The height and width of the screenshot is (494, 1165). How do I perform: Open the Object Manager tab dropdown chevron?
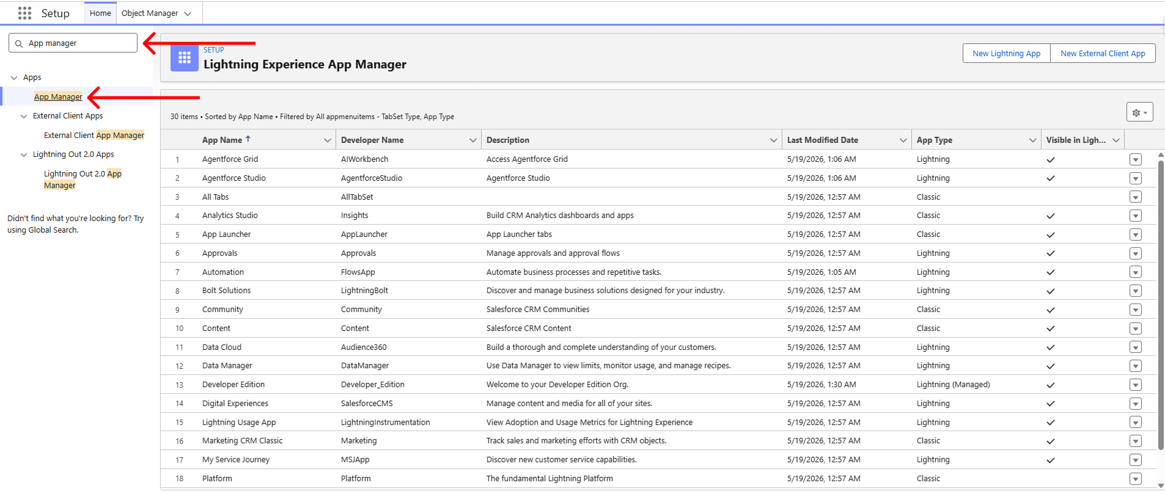(188, 13)
